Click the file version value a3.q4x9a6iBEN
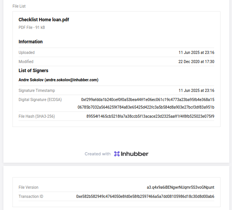The image size is (232, 210). click(x=180, y=187)
